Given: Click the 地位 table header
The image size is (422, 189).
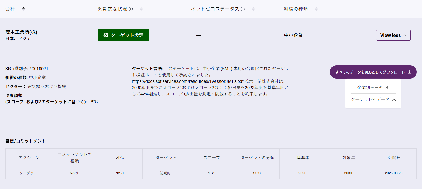Looking at the screenshot, I should click(x=120, y=158).
